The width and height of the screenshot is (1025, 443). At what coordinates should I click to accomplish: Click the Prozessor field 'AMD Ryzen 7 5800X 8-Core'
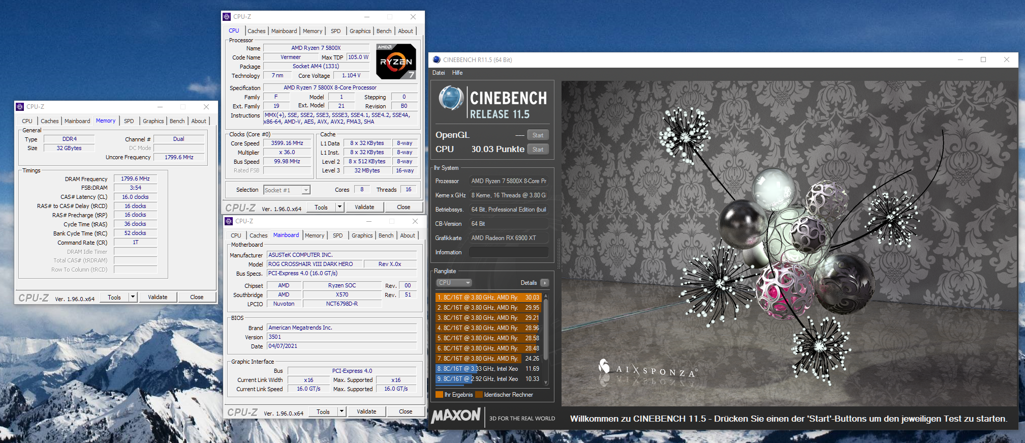[508, 181]
